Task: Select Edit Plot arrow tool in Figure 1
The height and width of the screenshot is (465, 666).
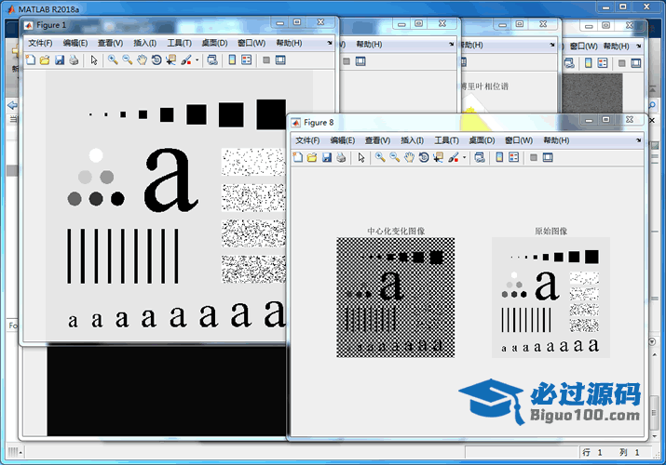Action: 93,60
